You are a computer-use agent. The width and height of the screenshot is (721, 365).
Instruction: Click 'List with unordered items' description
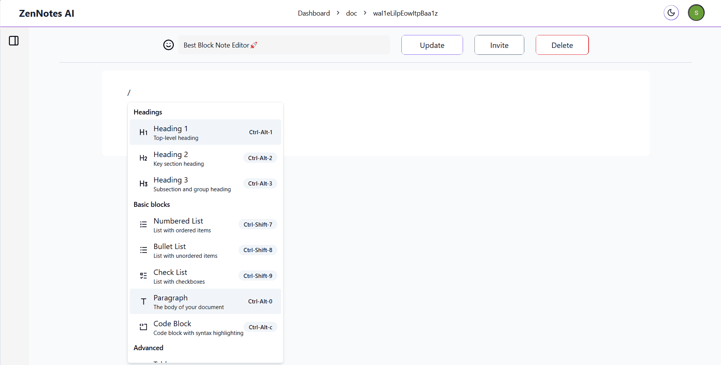186,256
